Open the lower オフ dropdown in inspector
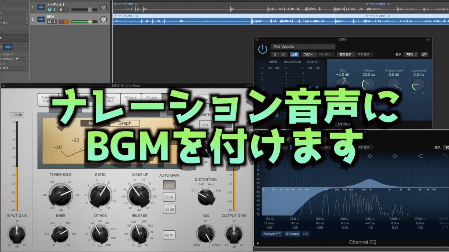The image size is (449, 252). (15, 68)
